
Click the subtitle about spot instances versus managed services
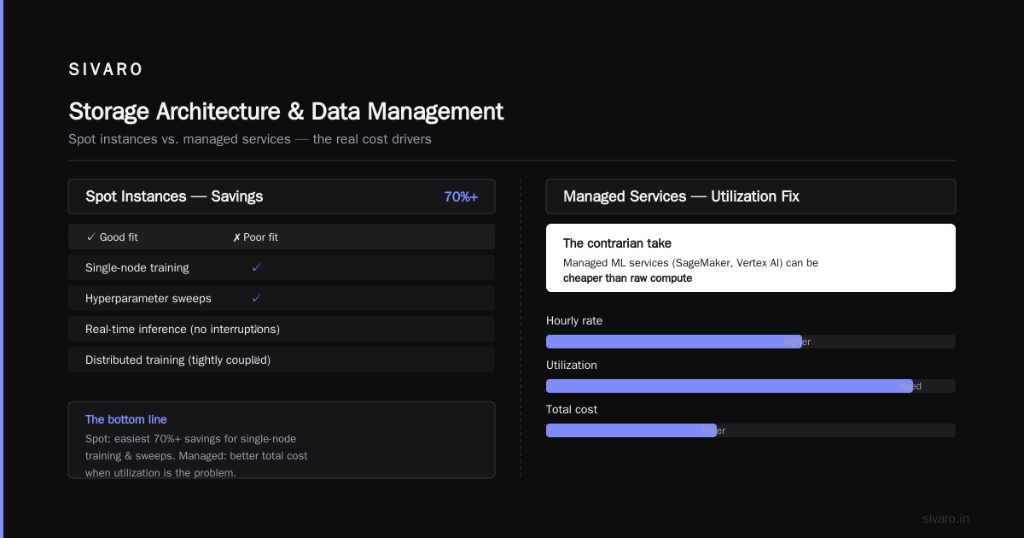[250, 138]
